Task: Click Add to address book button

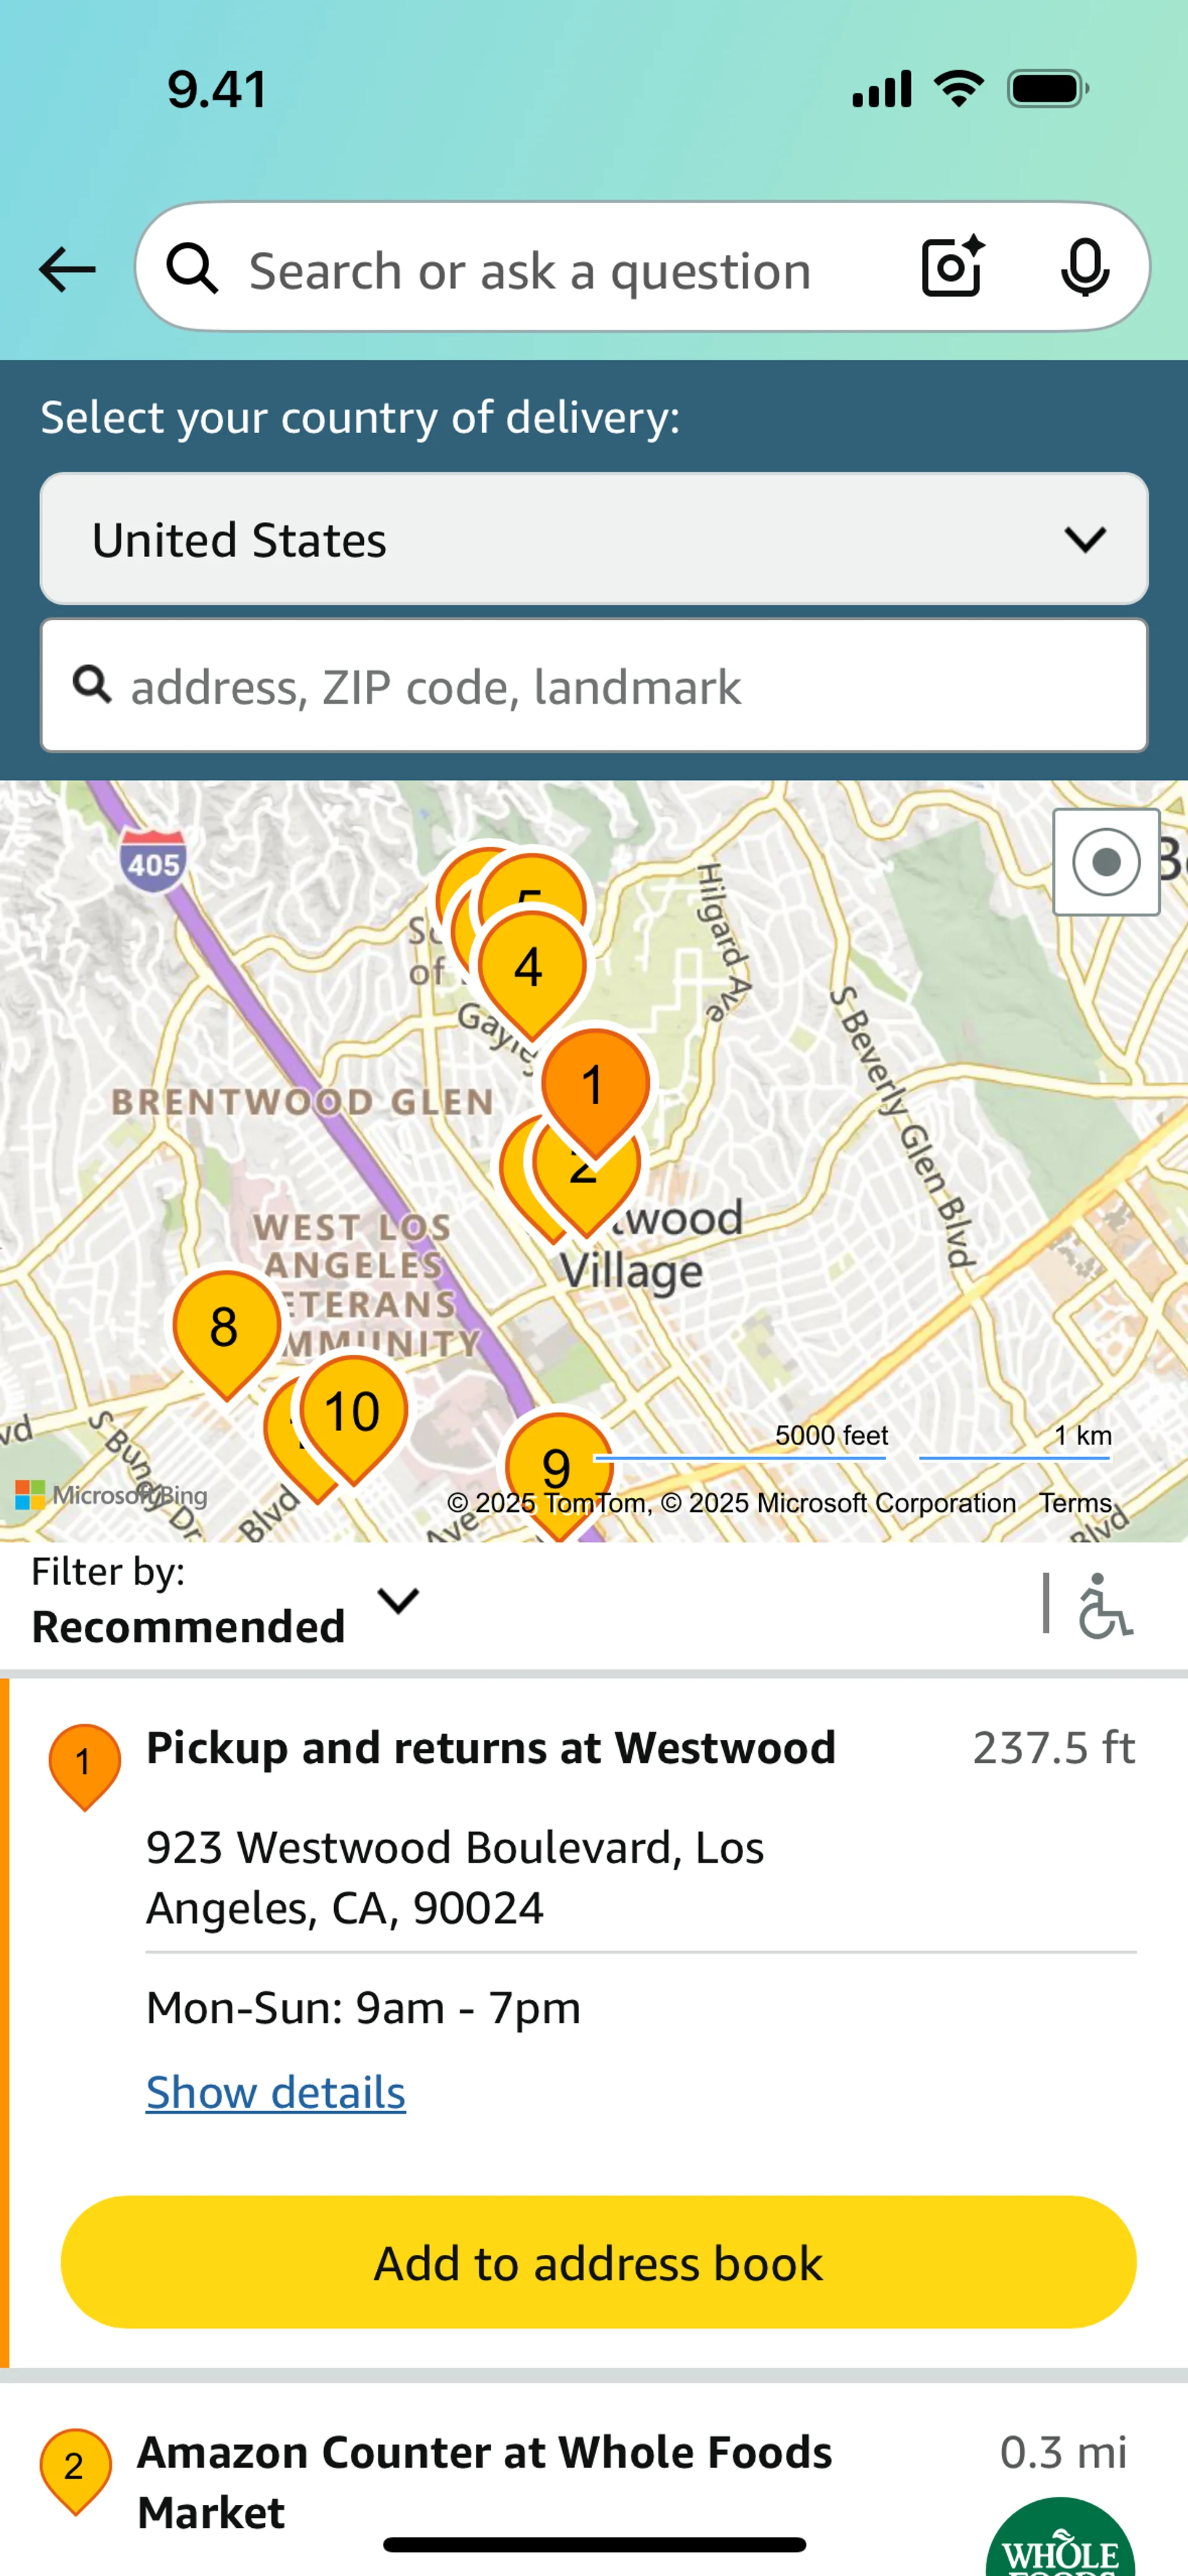Action: pos(598,2262)
